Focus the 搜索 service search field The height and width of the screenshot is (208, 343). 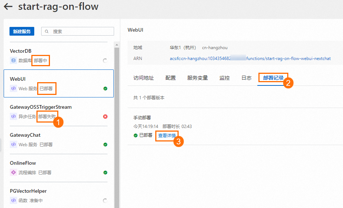tap(78, 31)
